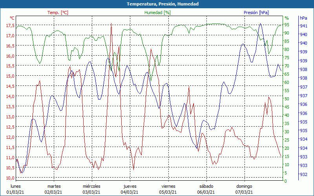
Task: Click the green '0' humidity axis value
Action: 286,181
